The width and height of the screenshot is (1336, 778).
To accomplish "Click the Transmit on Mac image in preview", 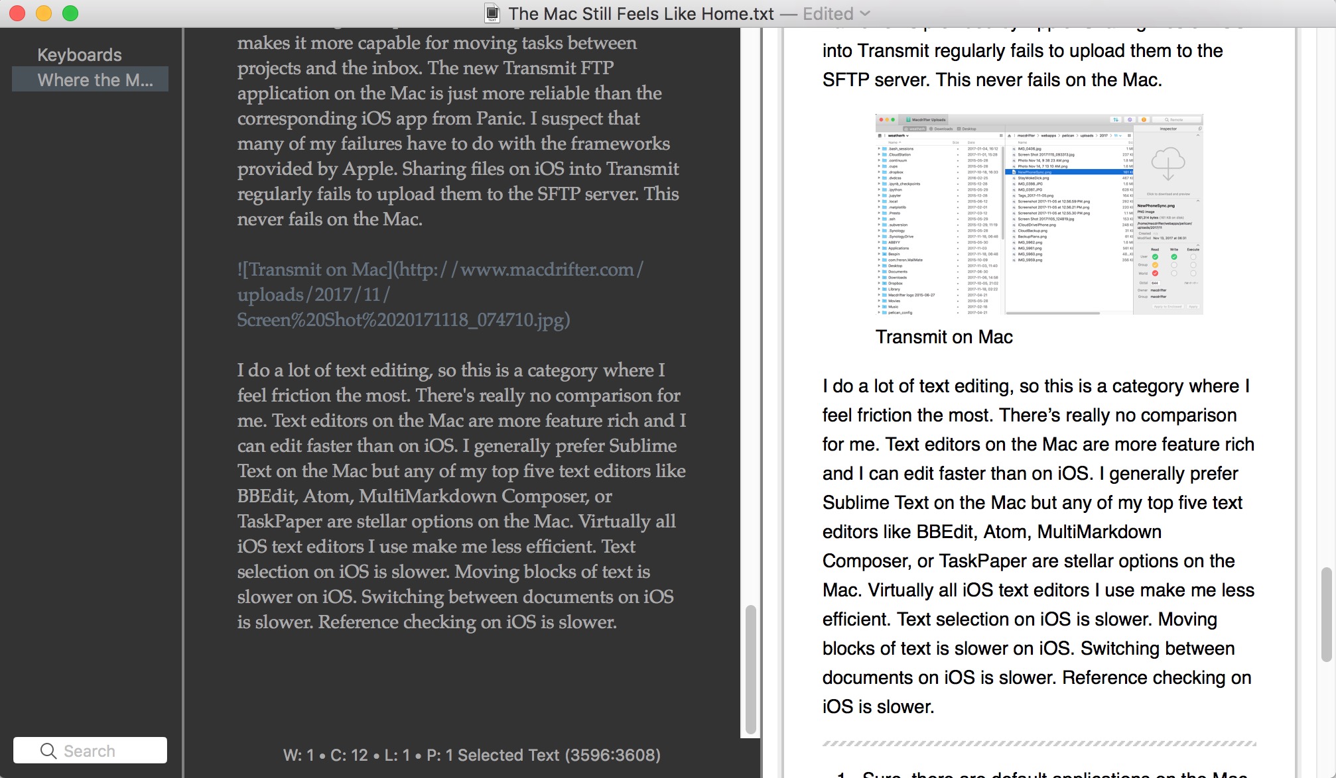I will click(x=1039, y=214).
